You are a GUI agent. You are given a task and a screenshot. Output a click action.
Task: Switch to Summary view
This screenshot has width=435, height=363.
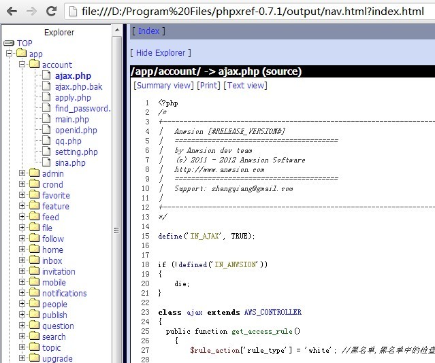point(163,86)
